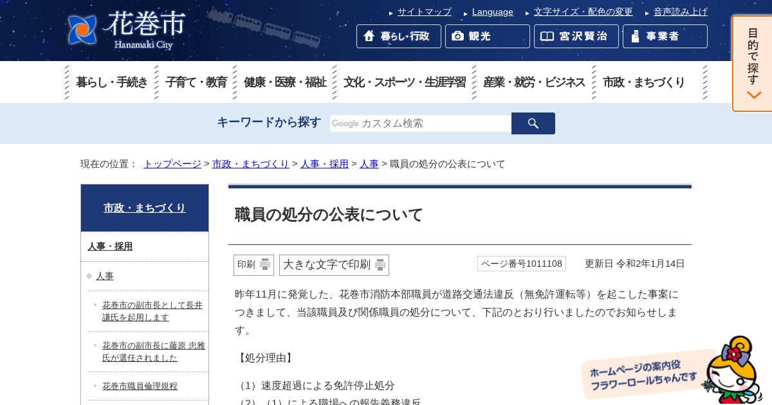This screenshot has height=405, width=772.
Task: Go to 市政・まちづくり breadcrumb link
Action: point(251,164)
